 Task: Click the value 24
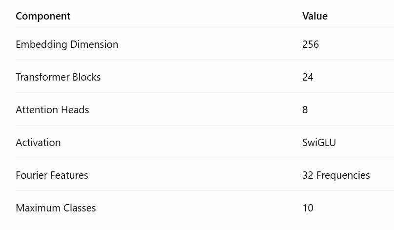[x=308, y=77]
